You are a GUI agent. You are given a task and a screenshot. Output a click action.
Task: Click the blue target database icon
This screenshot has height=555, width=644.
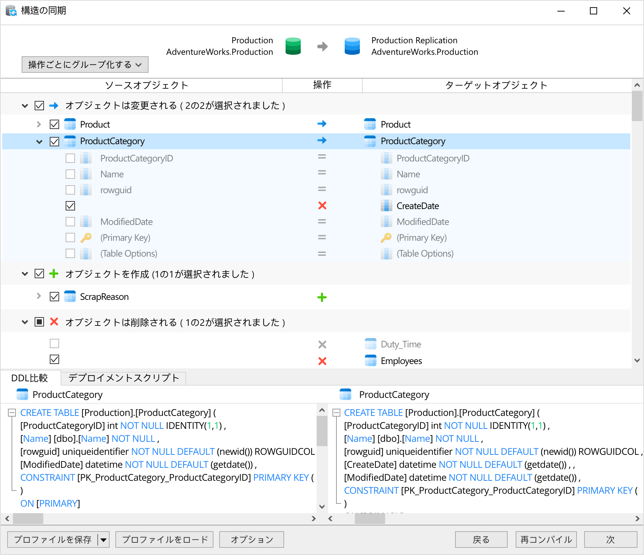coord(352,46)
